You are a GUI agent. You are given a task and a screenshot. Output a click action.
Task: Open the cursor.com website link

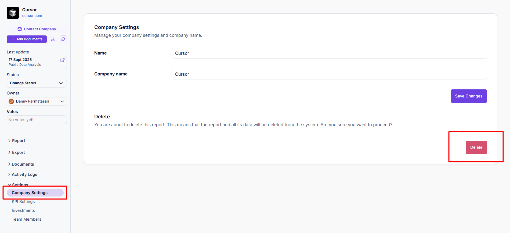32,16
